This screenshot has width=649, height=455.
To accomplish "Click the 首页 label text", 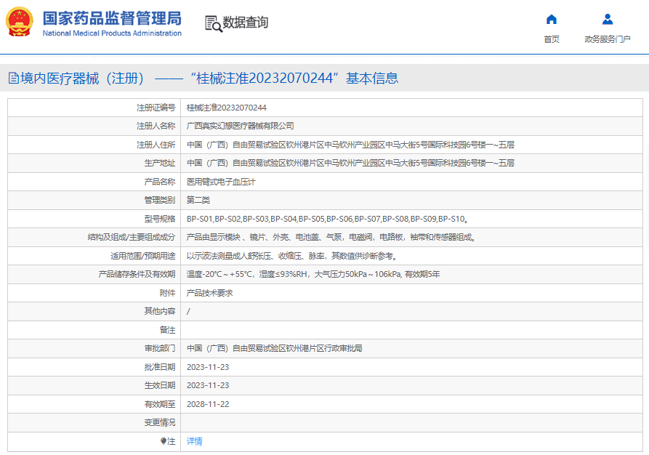I will pos(552,39).
